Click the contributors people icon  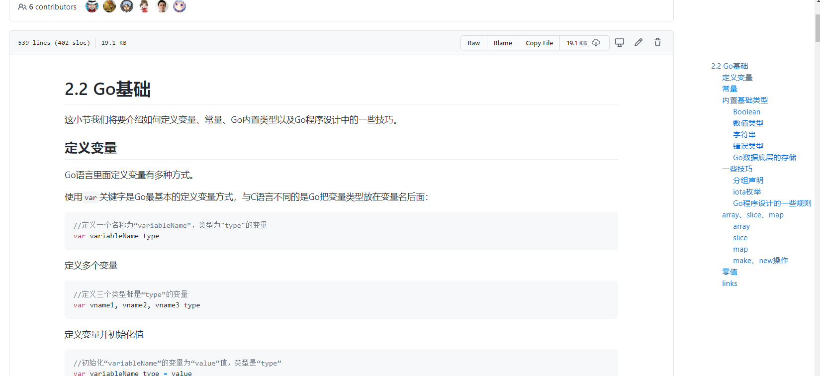(x=22, y=7)
